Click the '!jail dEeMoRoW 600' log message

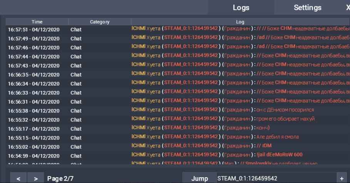[x=279, y=154]
